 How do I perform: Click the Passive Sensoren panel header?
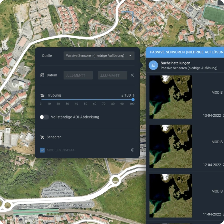click(185, 52)
